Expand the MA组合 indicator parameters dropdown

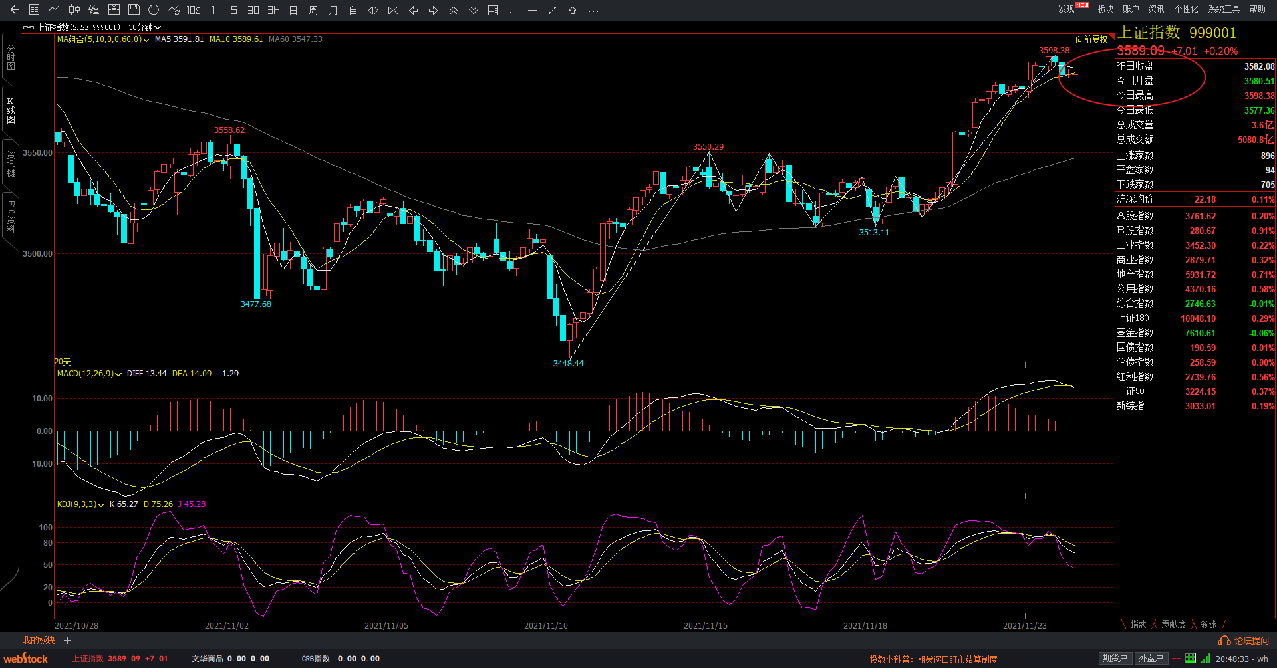coord(146,40)
